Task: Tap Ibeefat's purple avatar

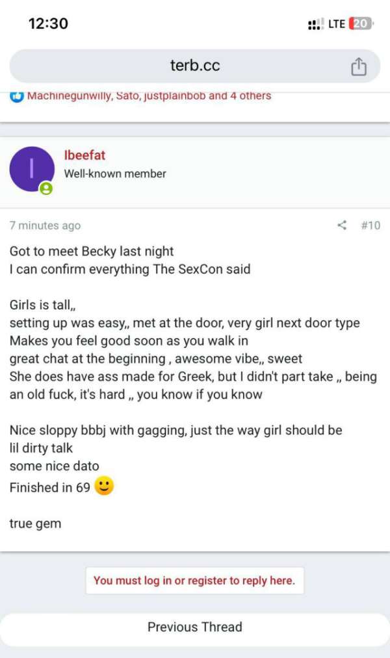Action: coord(32,168)
